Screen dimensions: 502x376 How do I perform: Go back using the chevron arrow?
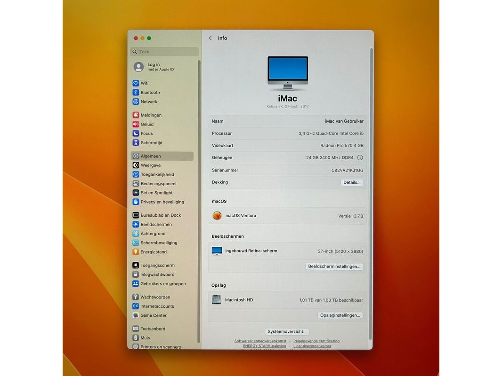coord(211,38)
